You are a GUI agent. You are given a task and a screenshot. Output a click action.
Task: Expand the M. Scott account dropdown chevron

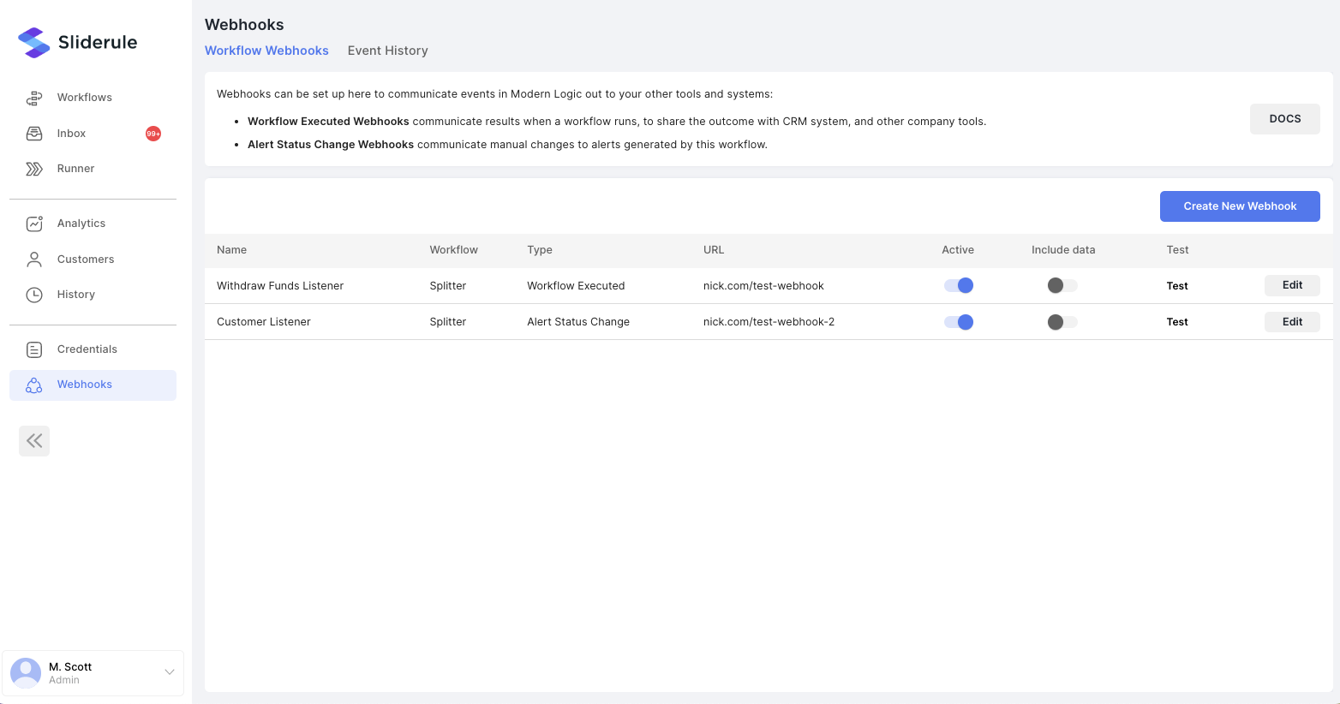tap(170, 672)
